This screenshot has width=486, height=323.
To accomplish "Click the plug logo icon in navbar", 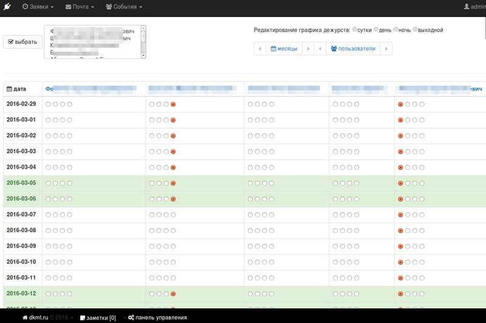I will point(7,7).
